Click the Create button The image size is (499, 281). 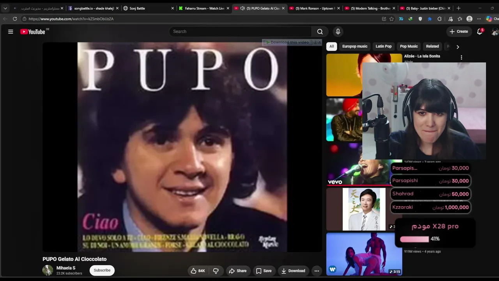click(x=458, y=32)
